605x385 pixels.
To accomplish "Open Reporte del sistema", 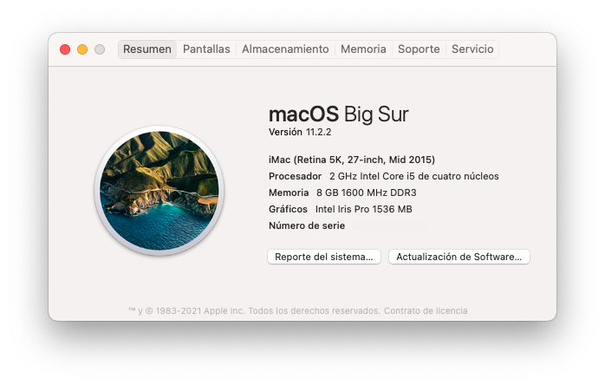I will click(x=324, y=257).
